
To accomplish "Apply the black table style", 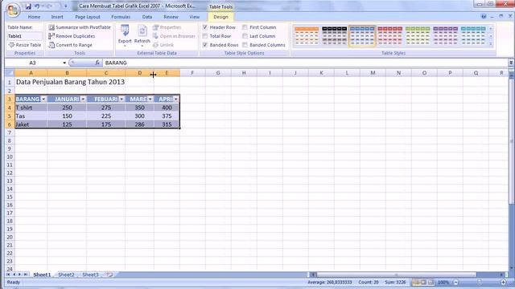I will tap(335, 35).
